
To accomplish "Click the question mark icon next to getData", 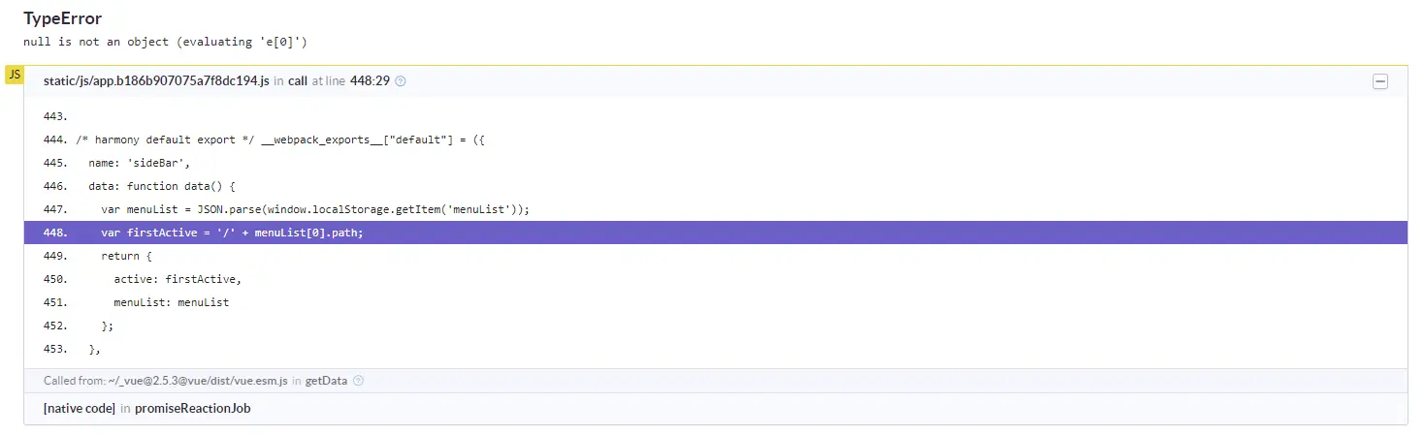I will tap(359, 381).
